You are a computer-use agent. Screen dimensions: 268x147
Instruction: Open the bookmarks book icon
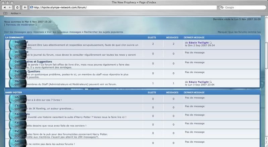pos(5,13)
